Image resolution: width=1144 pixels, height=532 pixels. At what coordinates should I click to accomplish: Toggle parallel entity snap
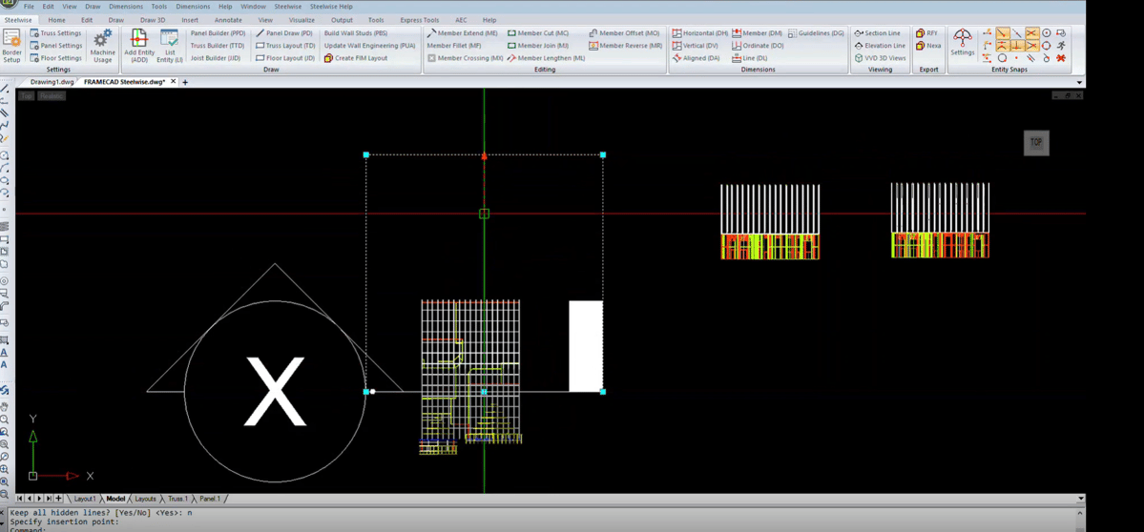(1031, 57)
